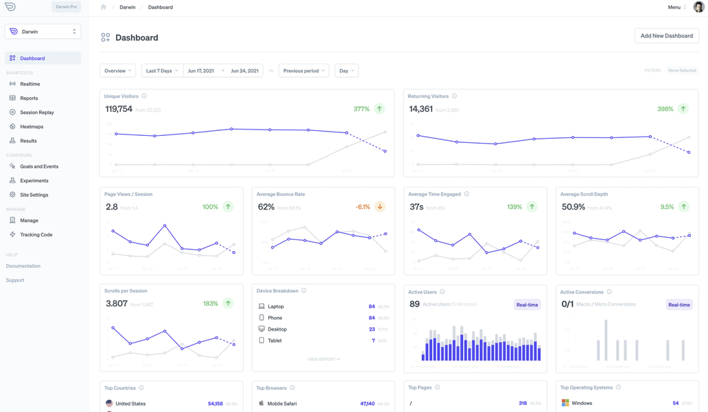Click Unique Visitors info icon

[x=144, y=96]
